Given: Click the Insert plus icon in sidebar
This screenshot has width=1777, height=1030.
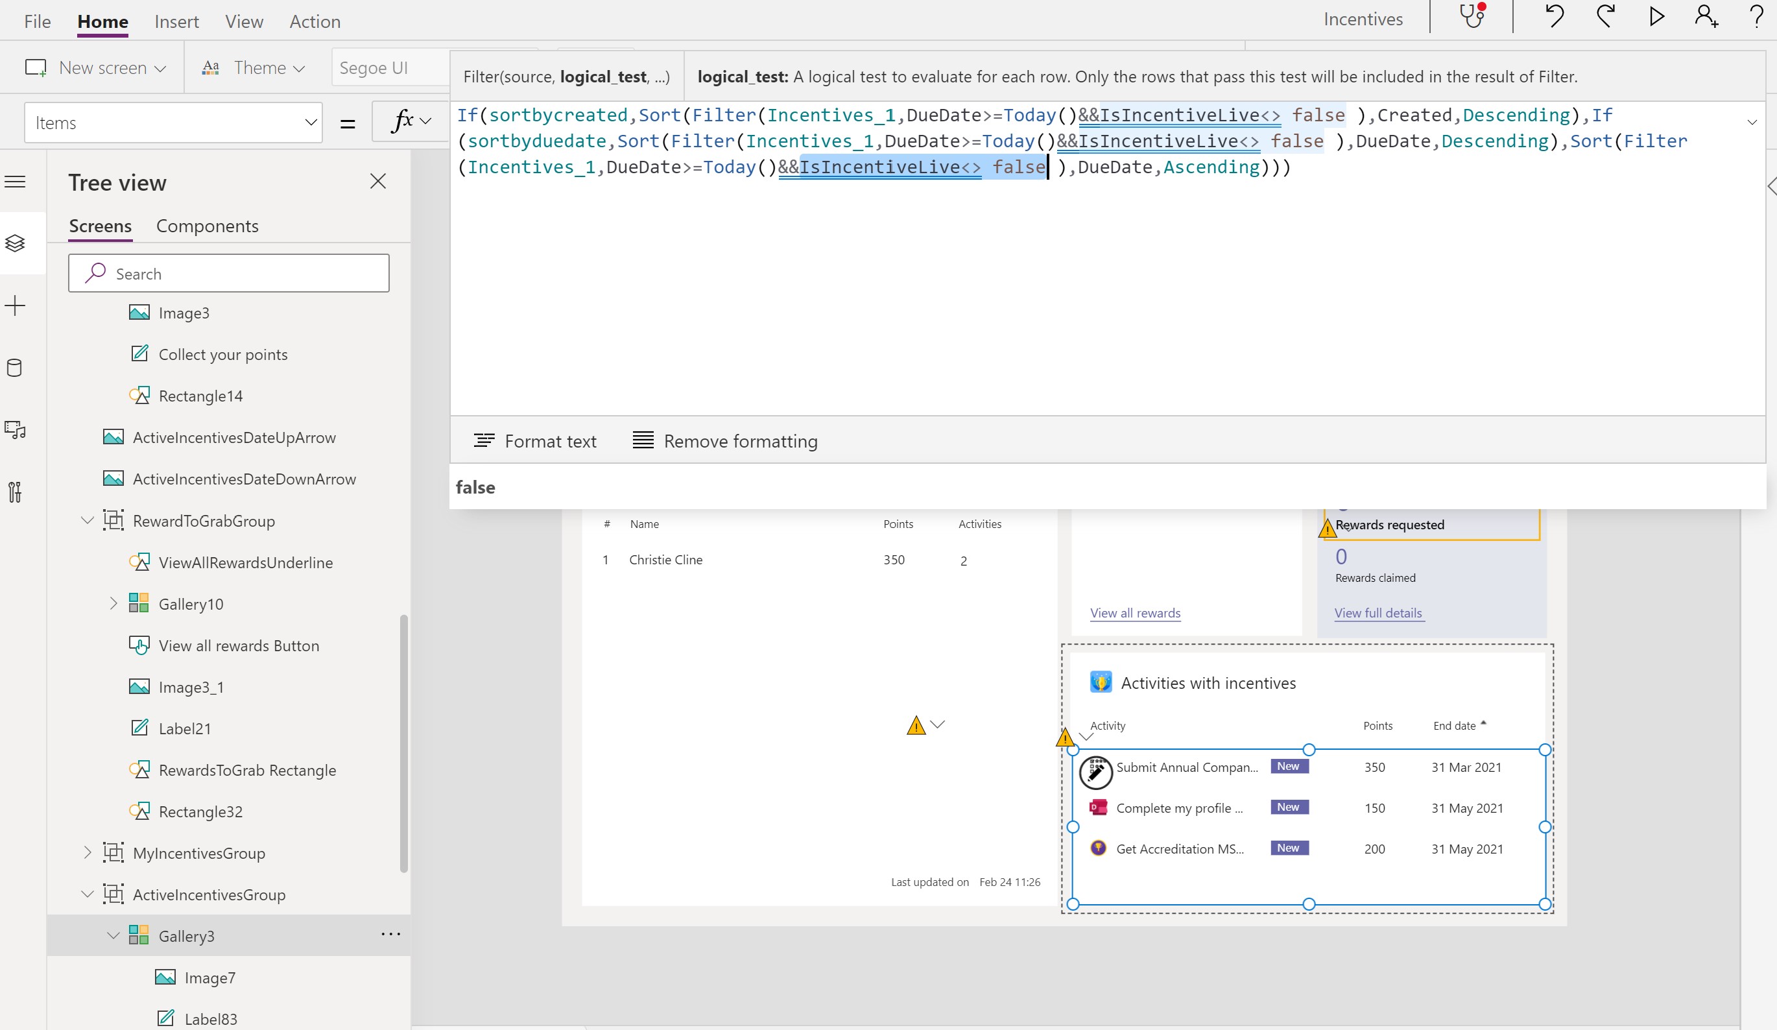Looking at the screenshot, I should pos(15,305).
